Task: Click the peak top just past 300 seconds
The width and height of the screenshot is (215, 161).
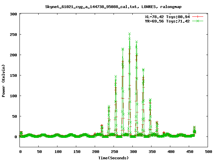Action: [137, 42]
